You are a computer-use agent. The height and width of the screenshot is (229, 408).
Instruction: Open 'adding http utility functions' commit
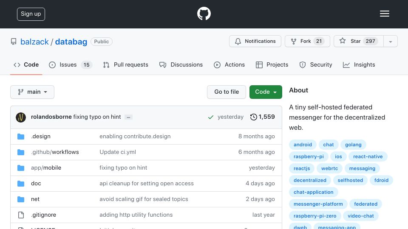click(x=136, y=215)
